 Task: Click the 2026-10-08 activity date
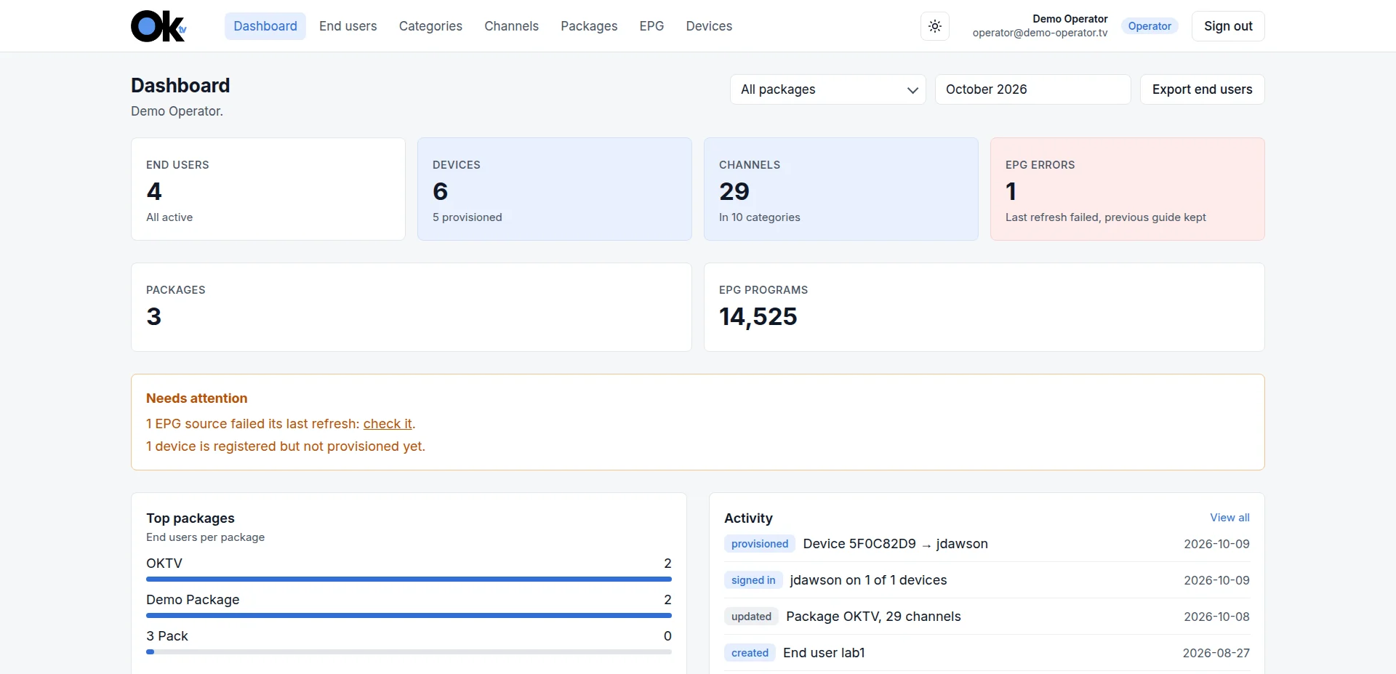[1216, 617]
